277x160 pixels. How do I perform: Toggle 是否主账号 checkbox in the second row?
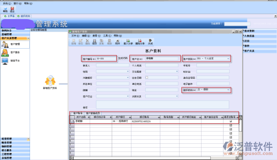pyautogui.click(x=231, y=126)
